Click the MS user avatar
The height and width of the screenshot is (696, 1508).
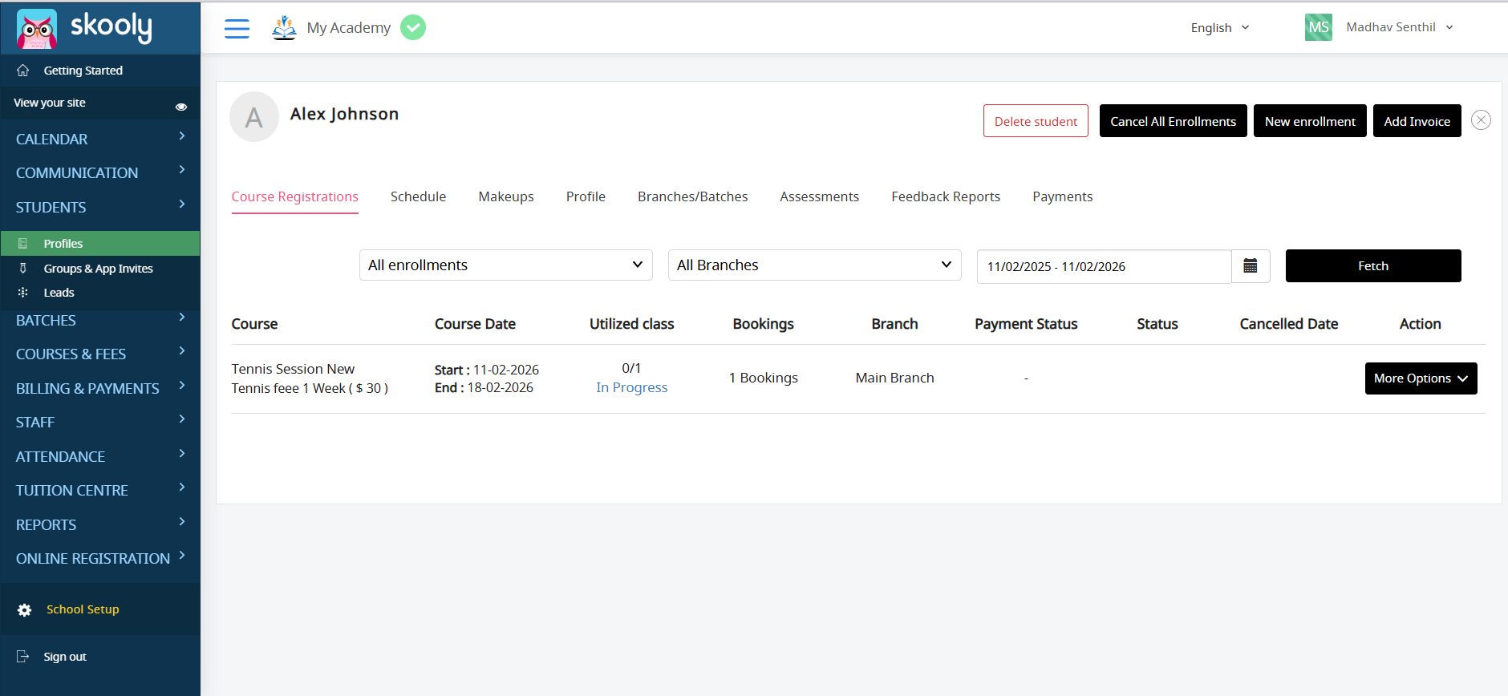tap(1318, 27)
